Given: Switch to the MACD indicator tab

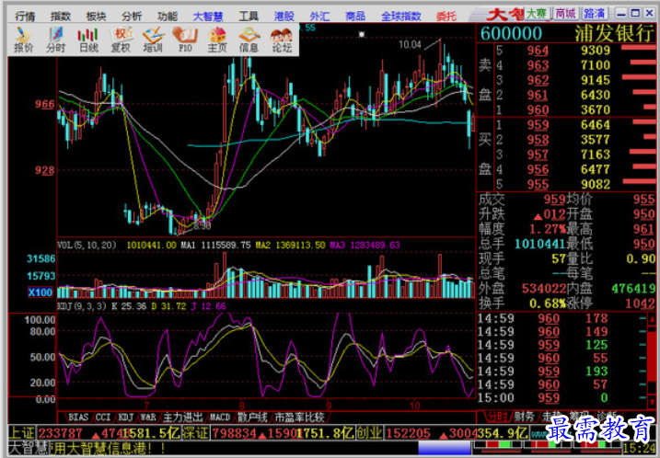Looking at the screenshot, I should tap(220, 418).
